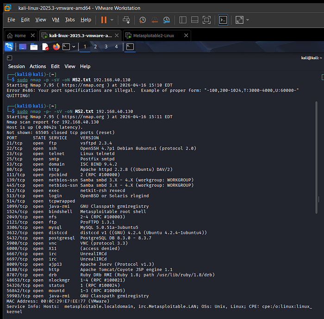Click the '21/tcp' ftp row text

click(59, 143)
